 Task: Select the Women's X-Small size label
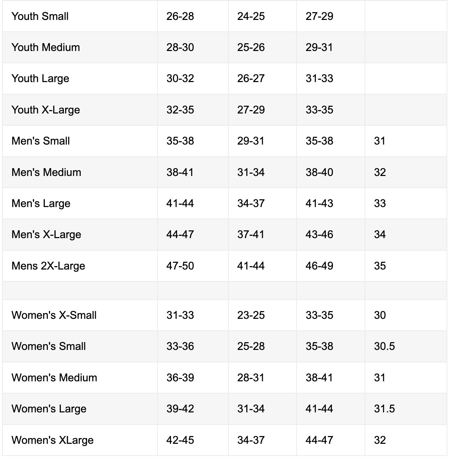[54, 315]
